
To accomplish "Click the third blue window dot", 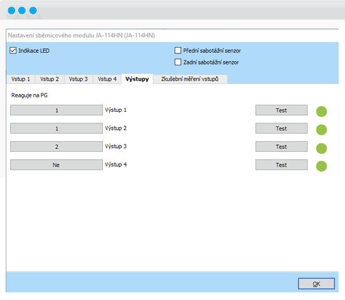I will [x=33, y=10].
